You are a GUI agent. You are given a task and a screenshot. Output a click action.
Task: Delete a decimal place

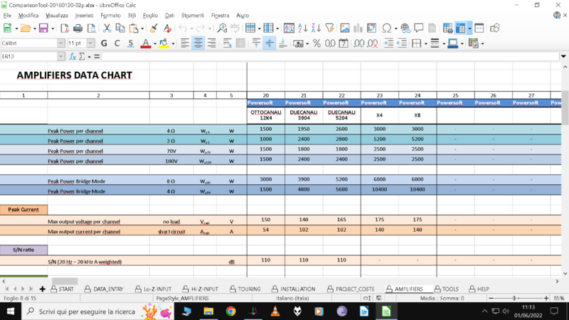pos(373,43)
